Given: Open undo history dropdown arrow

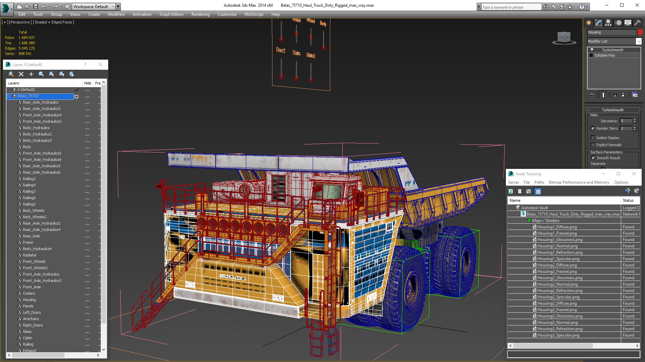Looking at the screenshot, I should pyautogui.click(x=49, y=6).
